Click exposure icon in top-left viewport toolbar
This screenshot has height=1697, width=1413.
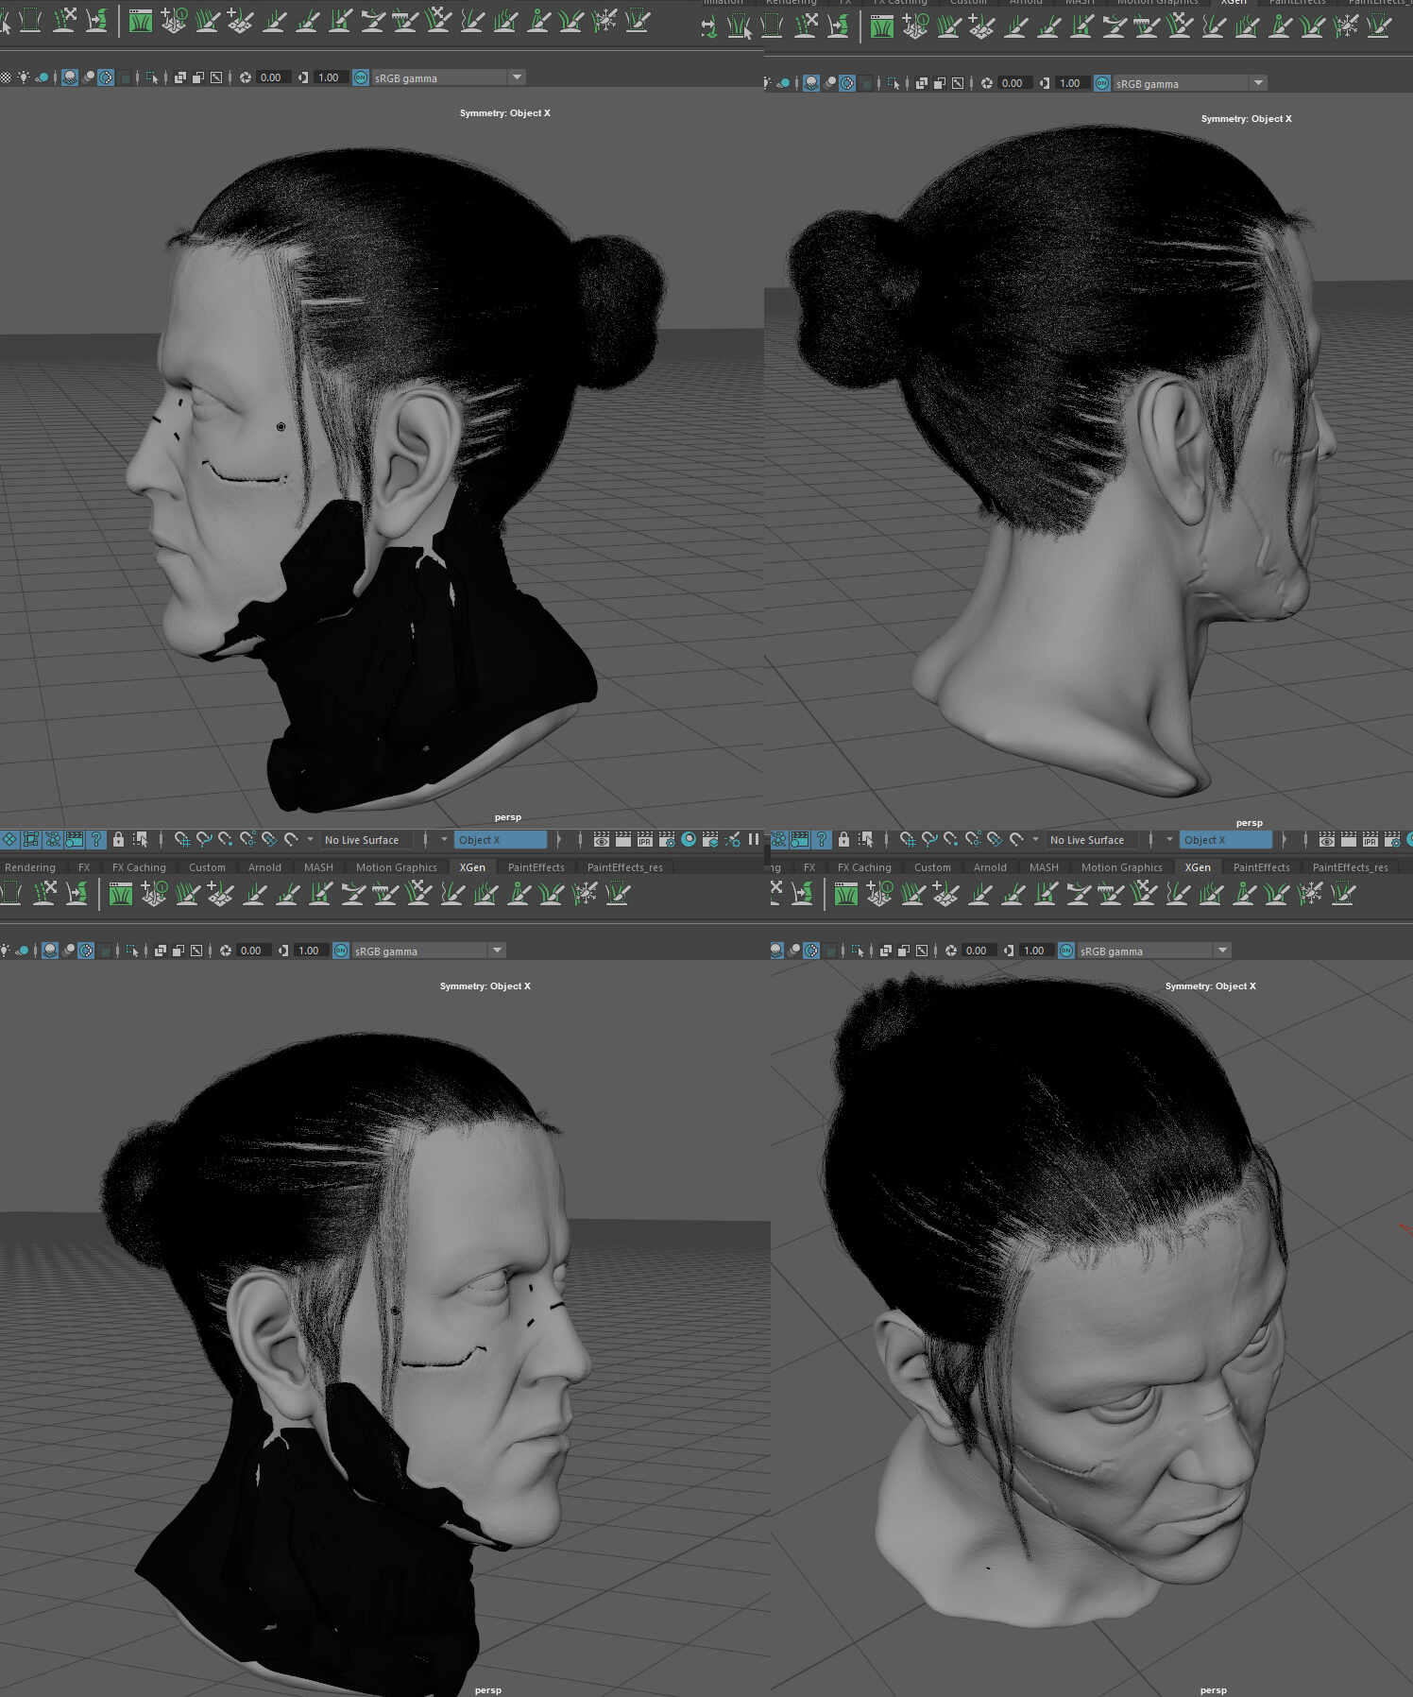(x=246, y=77)
